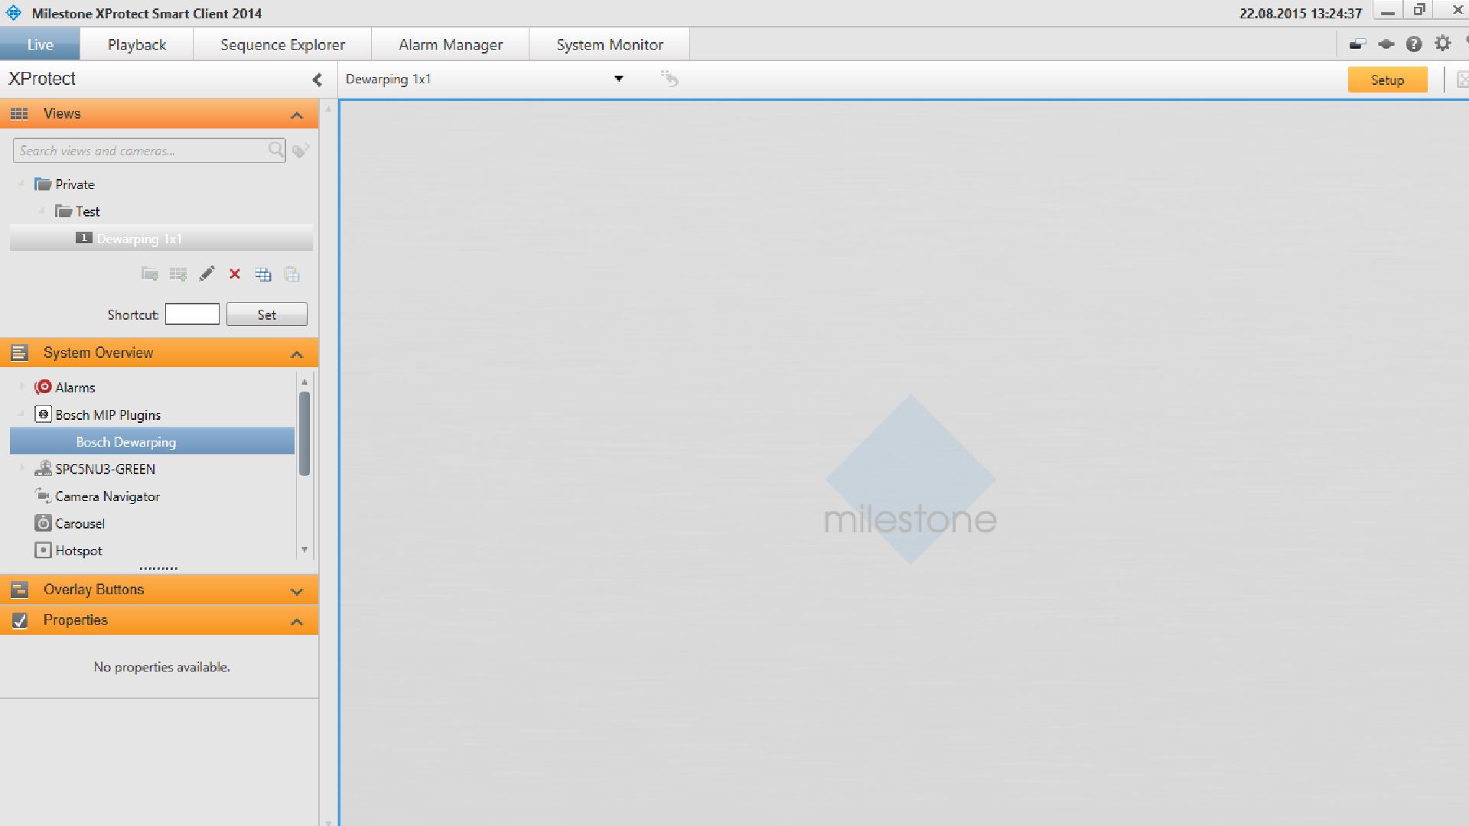Click the orange Setup button
1469x826 pixels.
coord(1387,80)
